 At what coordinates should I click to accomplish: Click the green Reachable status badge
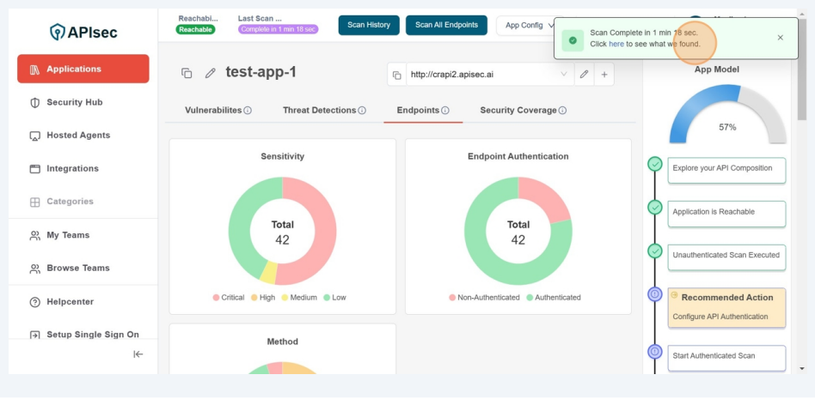click(195, 29)
